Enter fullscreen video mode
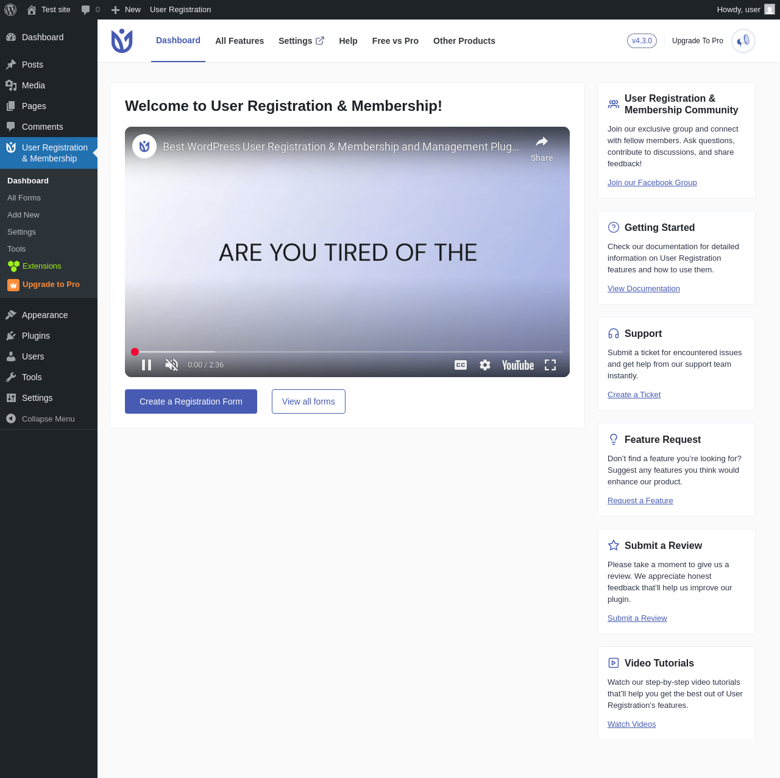The image size is (780, 778). point(550,365)
